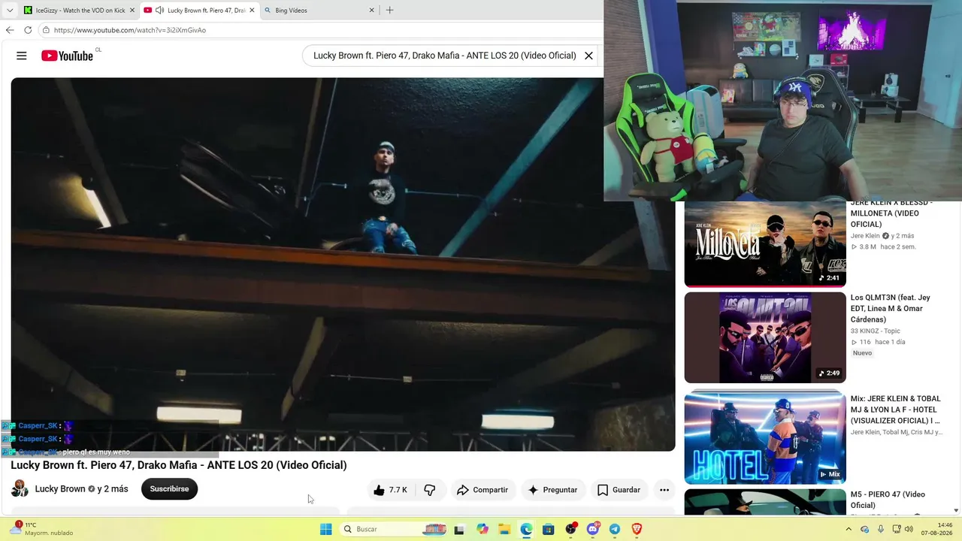
Task: Subscribe with the Suscribirse button
Action: (169, 489)
